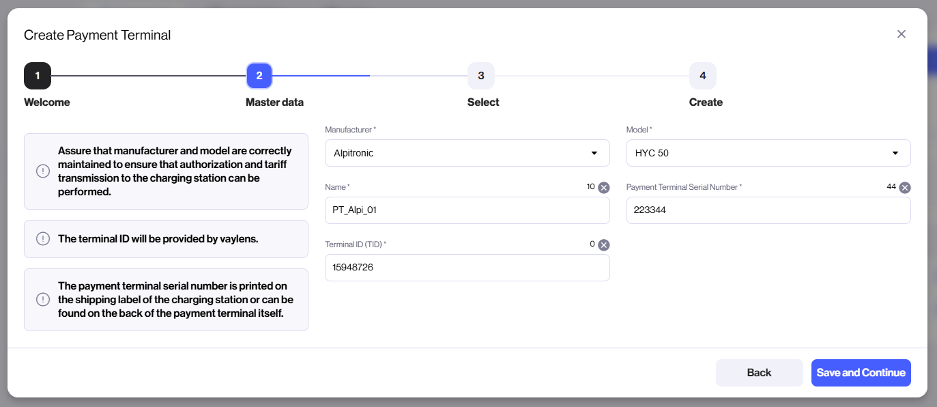The width and height of the screenshot is (937, 407).
Task: Jump to step 3 Select
Action: click(480, 76)
